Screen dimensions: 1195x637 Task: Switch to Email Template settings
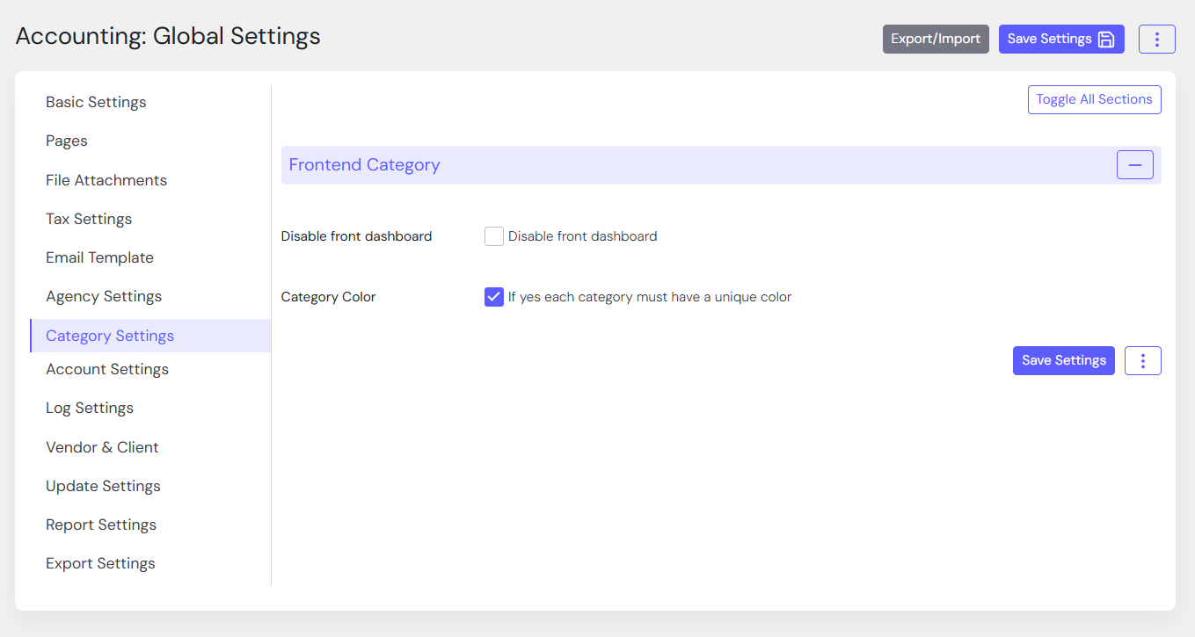99,257
